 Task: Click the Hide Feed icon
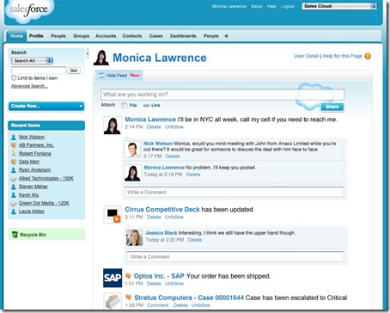(x=101, y=76)
